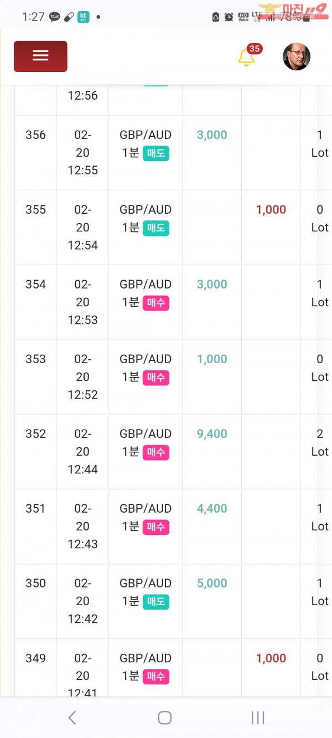Image resolution: width=332 pixels, height=738 pixels.
Task: Tap the Android back navigation arrow
Action: (72, 718)
